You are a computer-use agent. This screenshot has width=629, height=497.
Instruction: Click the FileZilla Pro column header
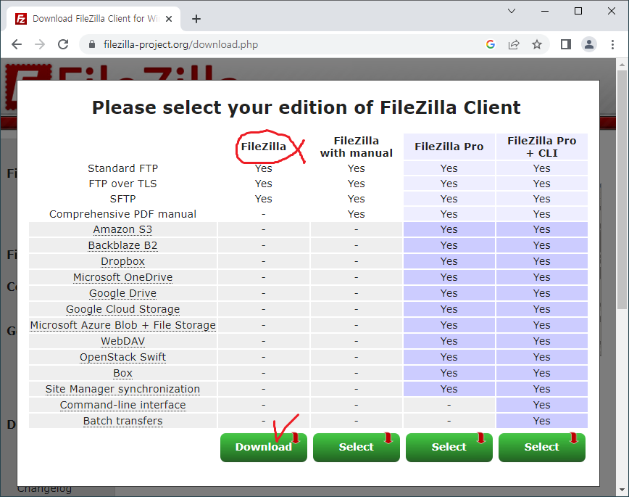click(x=449, y=147)
